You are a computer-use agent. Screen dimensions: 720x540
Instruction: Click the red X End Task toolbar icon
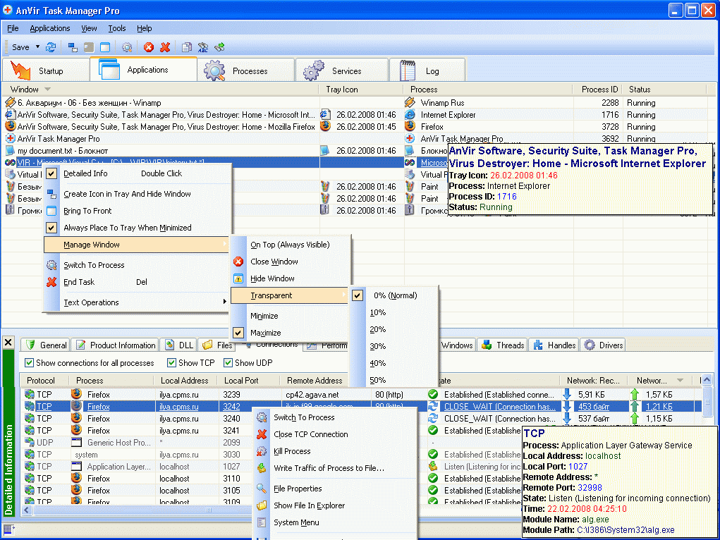pyautogui.click(x=165, y=47)
